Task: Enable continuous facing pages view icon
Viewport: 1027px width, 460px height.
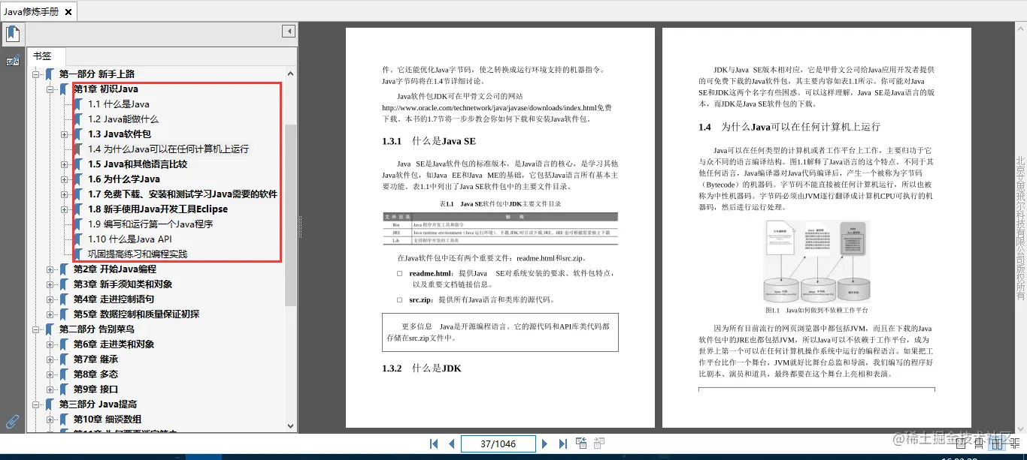Action: pos(1016,443)
